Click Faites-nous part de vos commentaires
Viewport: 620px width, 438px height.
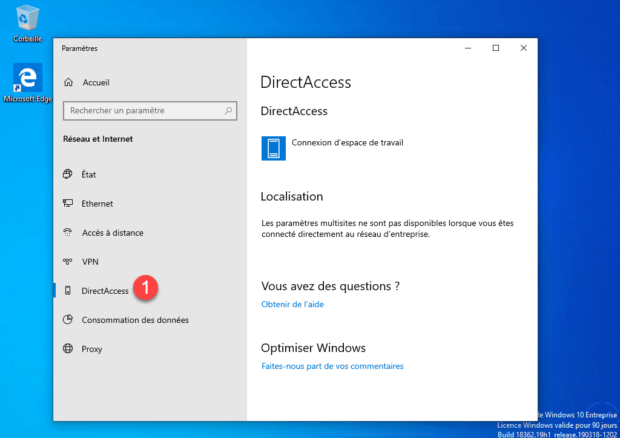pos(332,366)
